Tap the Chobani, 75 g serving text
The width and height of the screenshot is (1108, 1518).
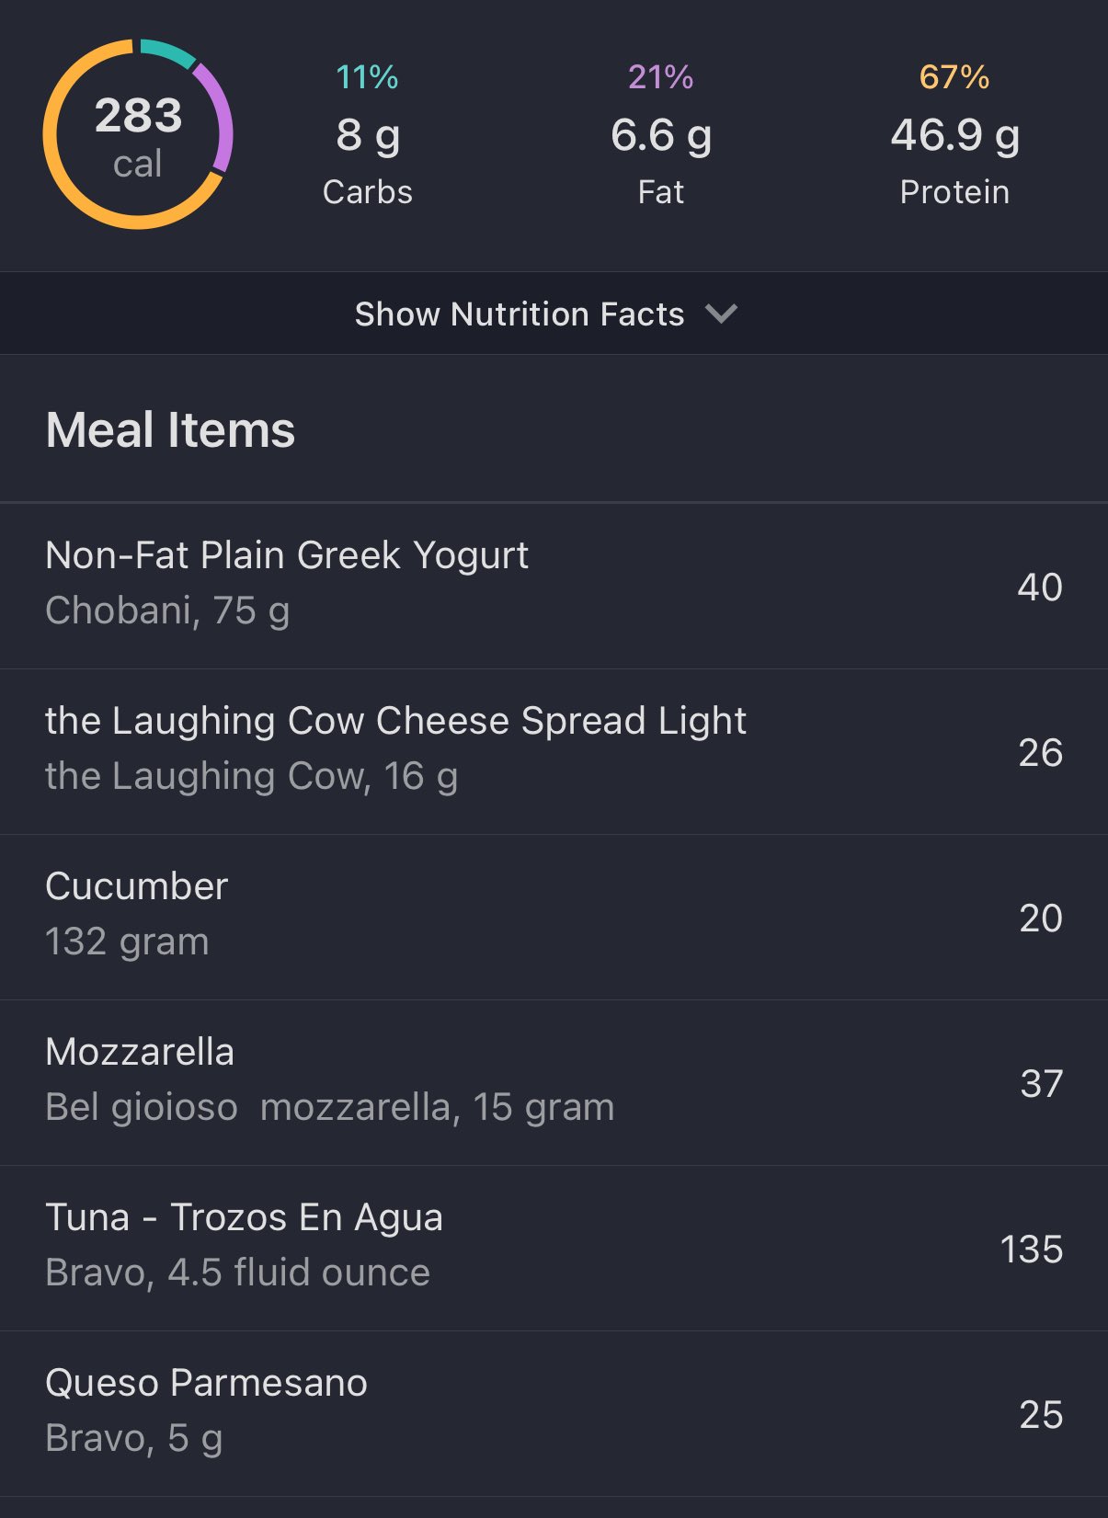167,611
